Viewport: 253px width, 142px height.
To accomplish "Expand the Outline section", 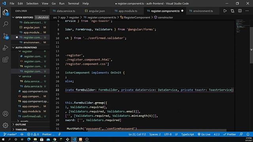I will click(x=21, y=125).
